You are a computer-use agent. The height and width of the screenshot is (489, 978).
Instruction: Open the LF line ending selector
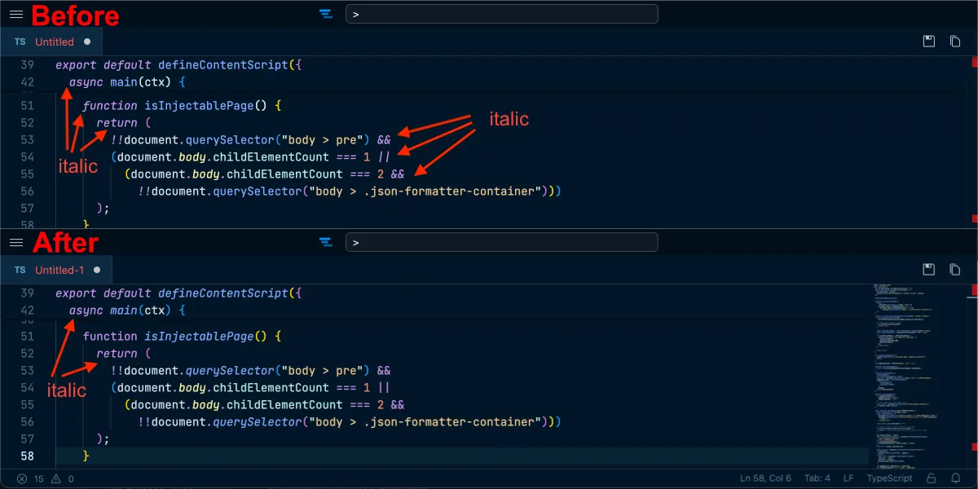848,478
